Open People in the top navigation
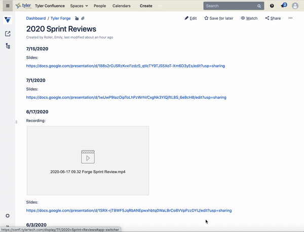Viewport: 304px width, 232px height. (x=100, y=6)
